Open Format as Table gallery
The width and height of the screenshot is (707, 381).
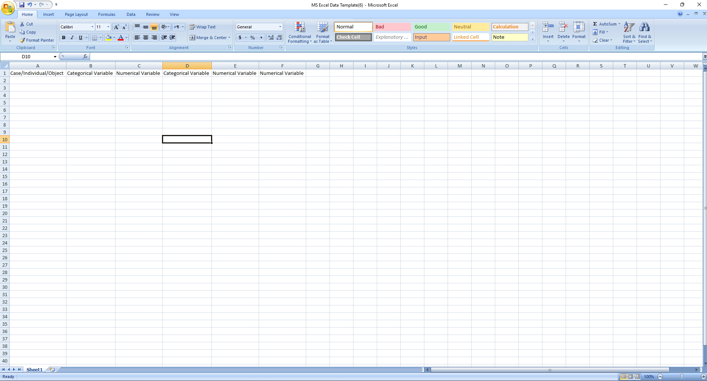click(x=323, y=32)
